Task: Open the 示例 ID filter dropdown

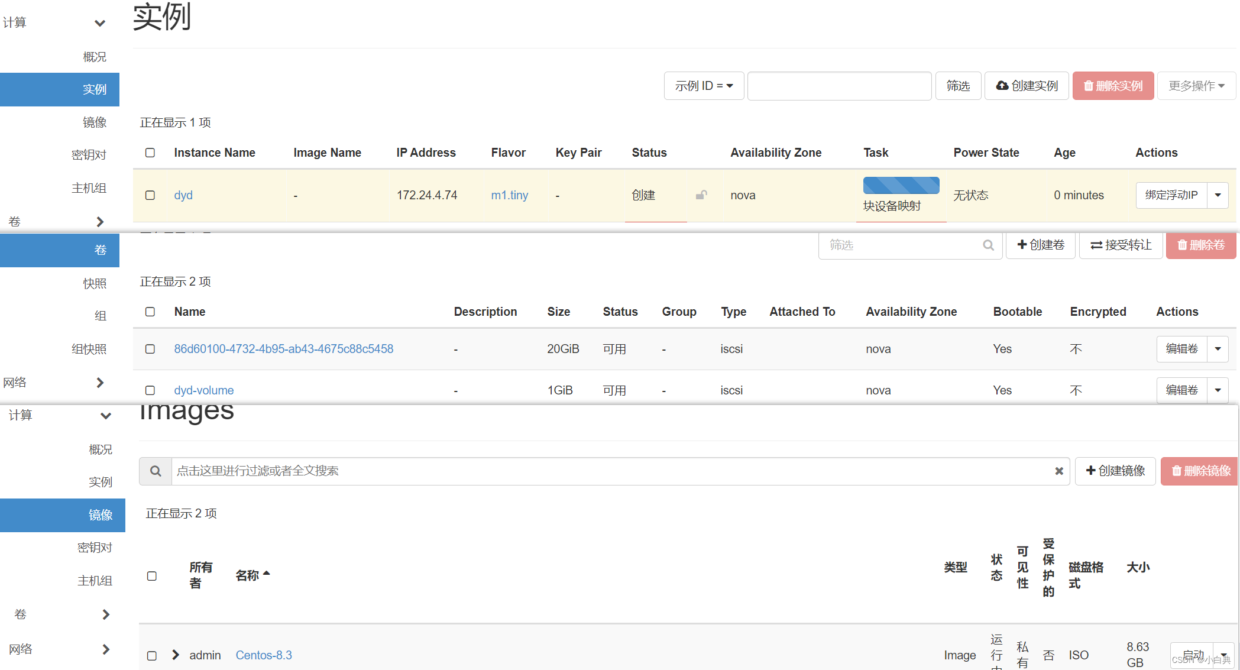Action: point(704,86)
